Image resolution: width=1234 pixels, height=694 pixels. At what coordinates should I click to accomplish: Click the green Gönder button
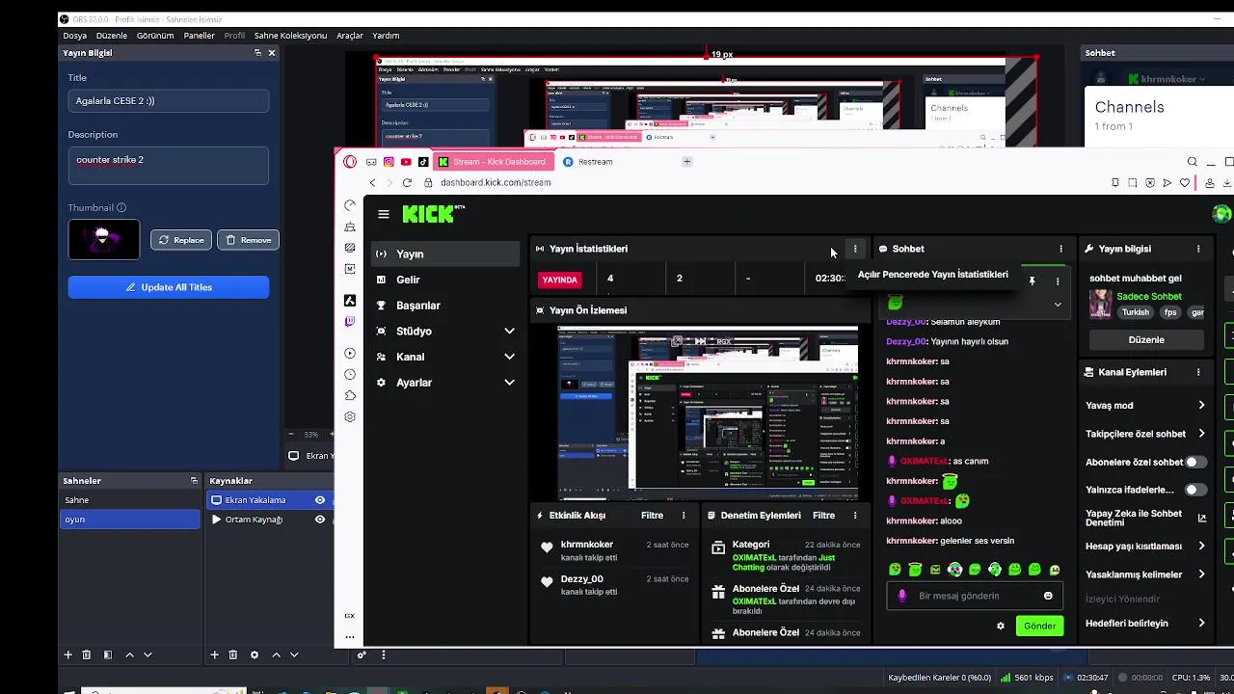click(x=1039, y=626)
